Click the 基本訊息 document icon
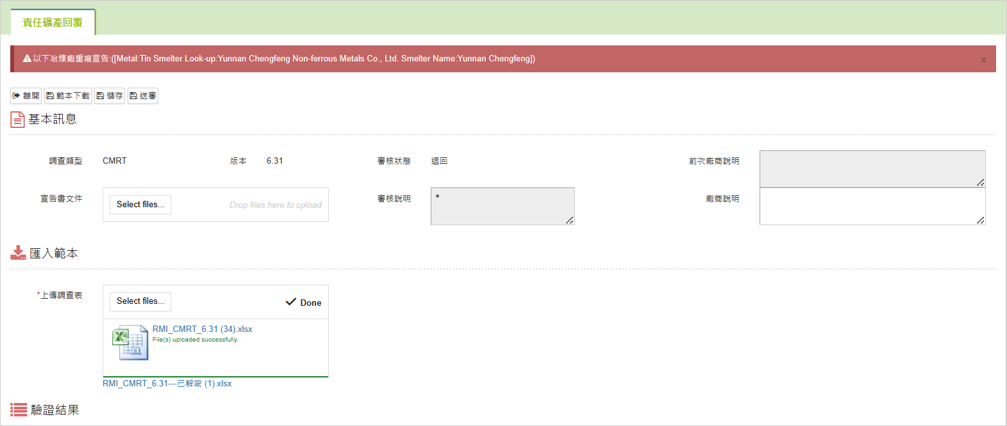Screen dimensions: 1007x426 (x=17, y=120)
